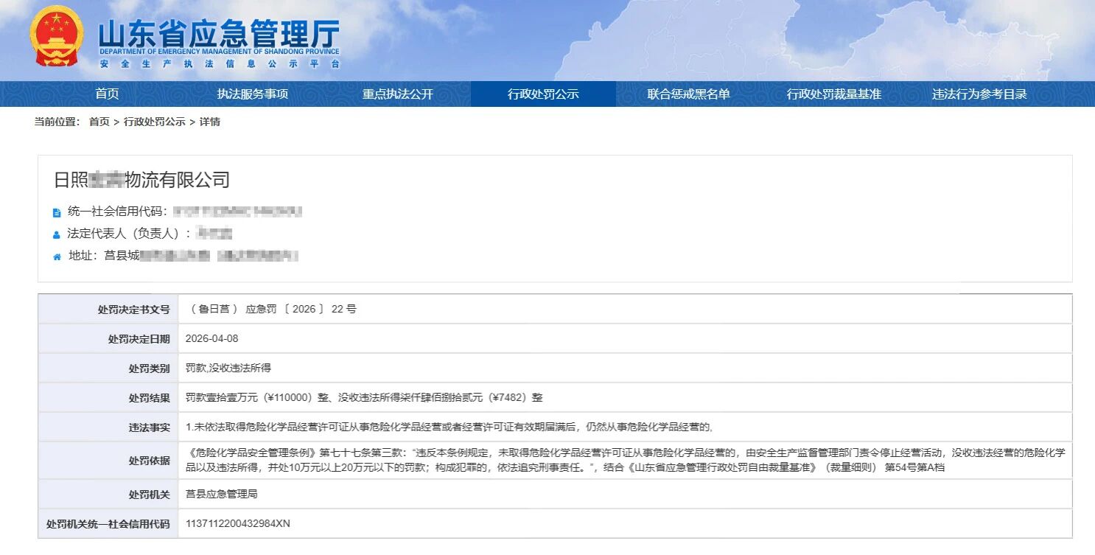Open the 联合惩戒黑名单 navigation item
Screen dimensions: 1095x555
point(688,94)
